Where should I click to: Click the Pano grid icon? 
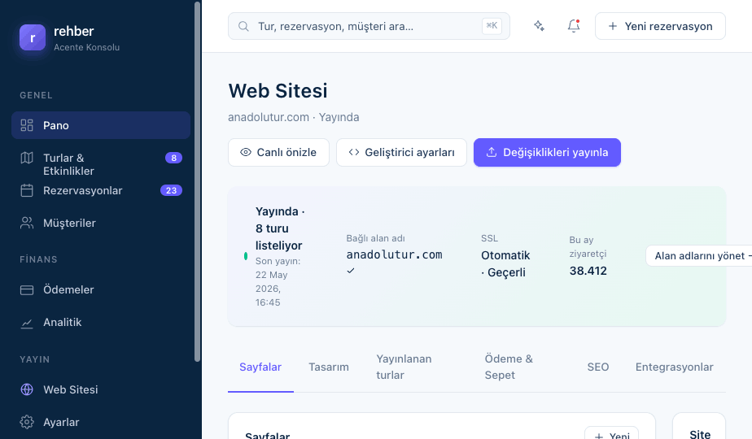[27, 125]
